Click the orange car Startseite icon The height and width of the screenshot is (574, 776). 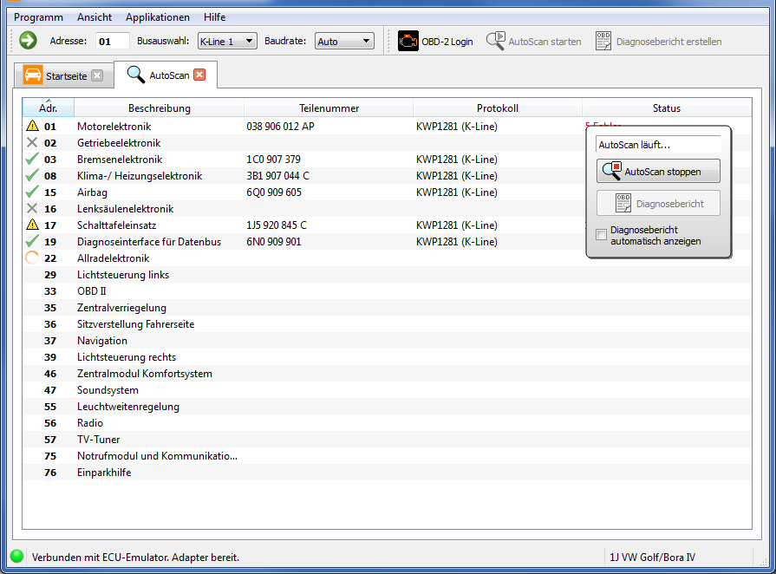pos(33,75)
